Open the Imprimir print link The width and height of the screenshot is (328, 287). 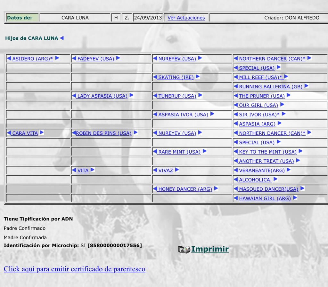[x=210, y=249]
